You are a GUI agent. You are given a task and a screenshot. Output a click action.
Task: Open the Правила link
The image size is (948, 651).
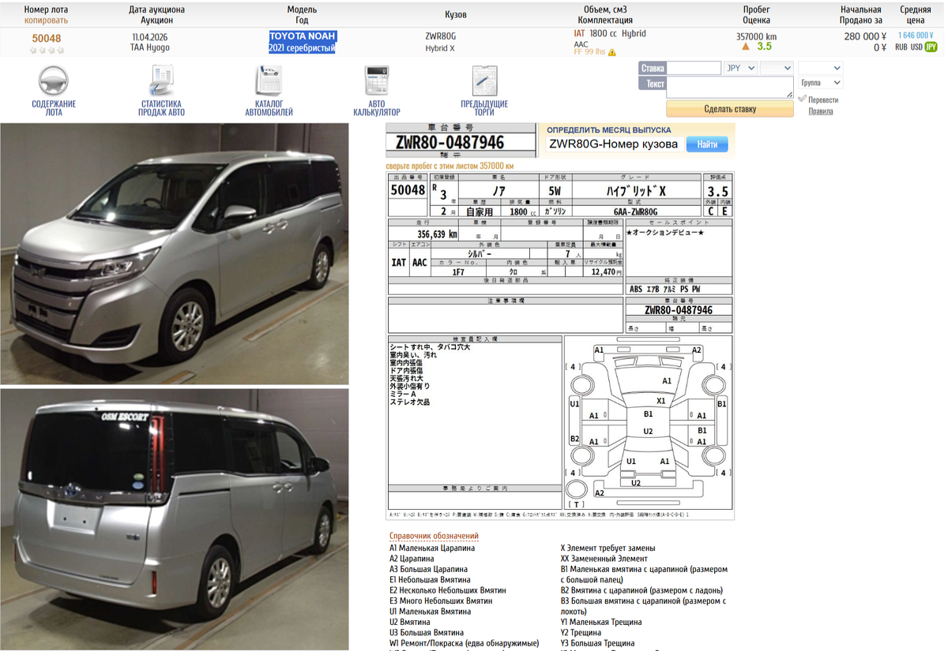[x=821, y=111]
